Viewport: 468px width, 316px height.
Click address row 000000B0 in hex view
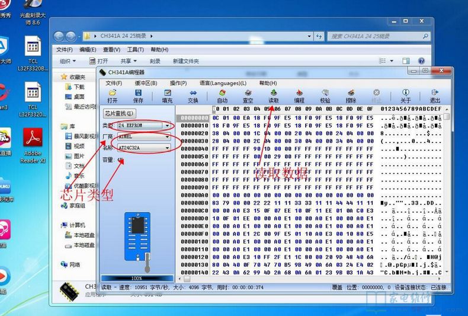(194, 203)
